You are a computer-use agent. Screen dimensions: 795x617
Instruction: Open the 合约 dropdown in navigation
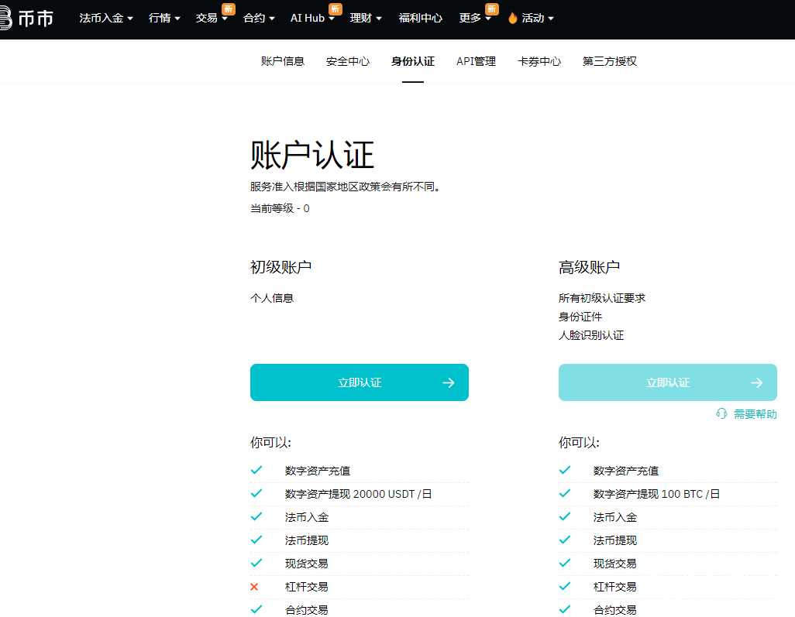[259, 18]
